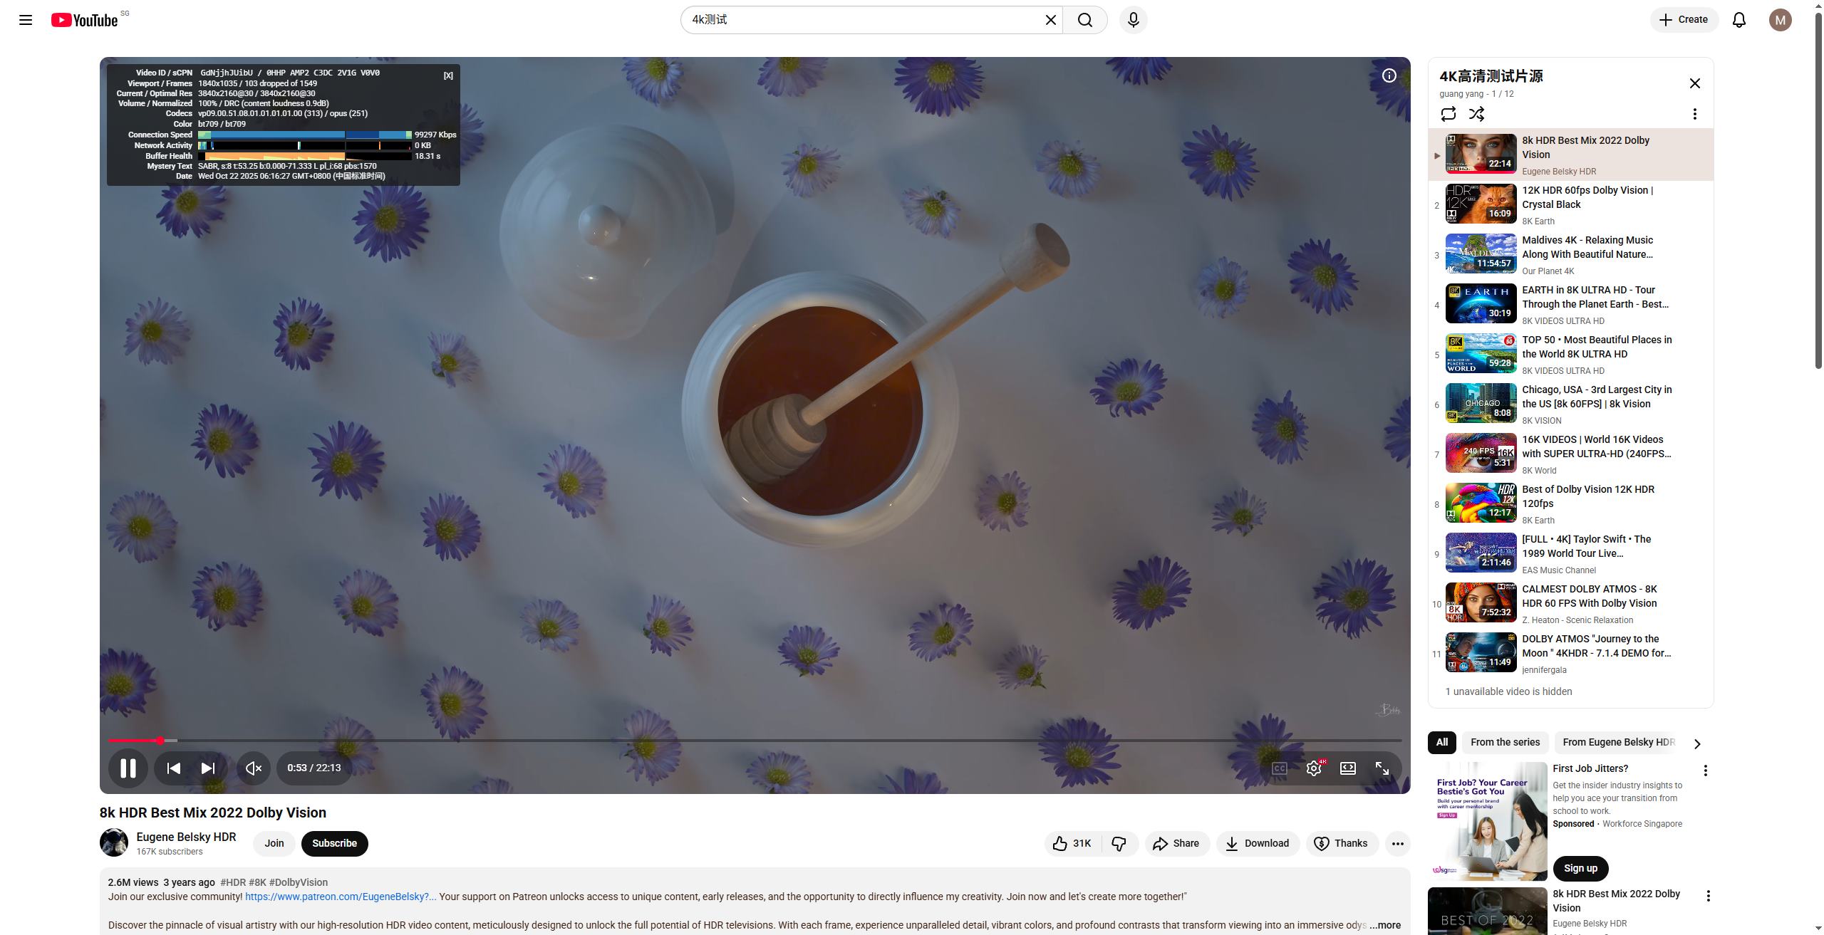Switch to miniplayer mode
1824x935 pixels.
point(1347,768)
